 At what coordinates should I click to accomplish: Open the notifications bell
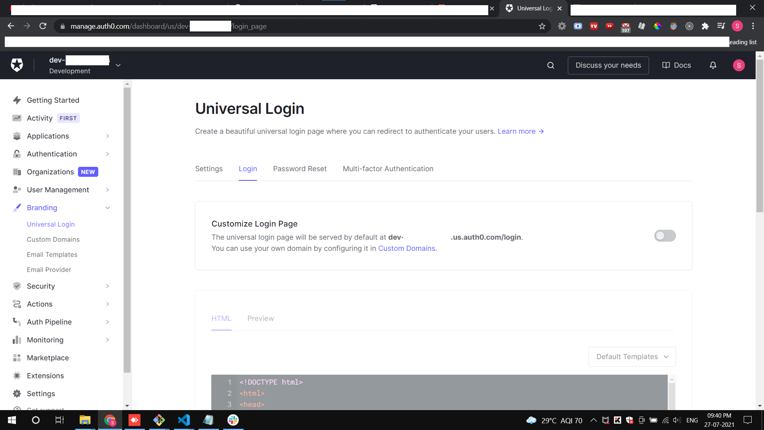pos(713,65)
